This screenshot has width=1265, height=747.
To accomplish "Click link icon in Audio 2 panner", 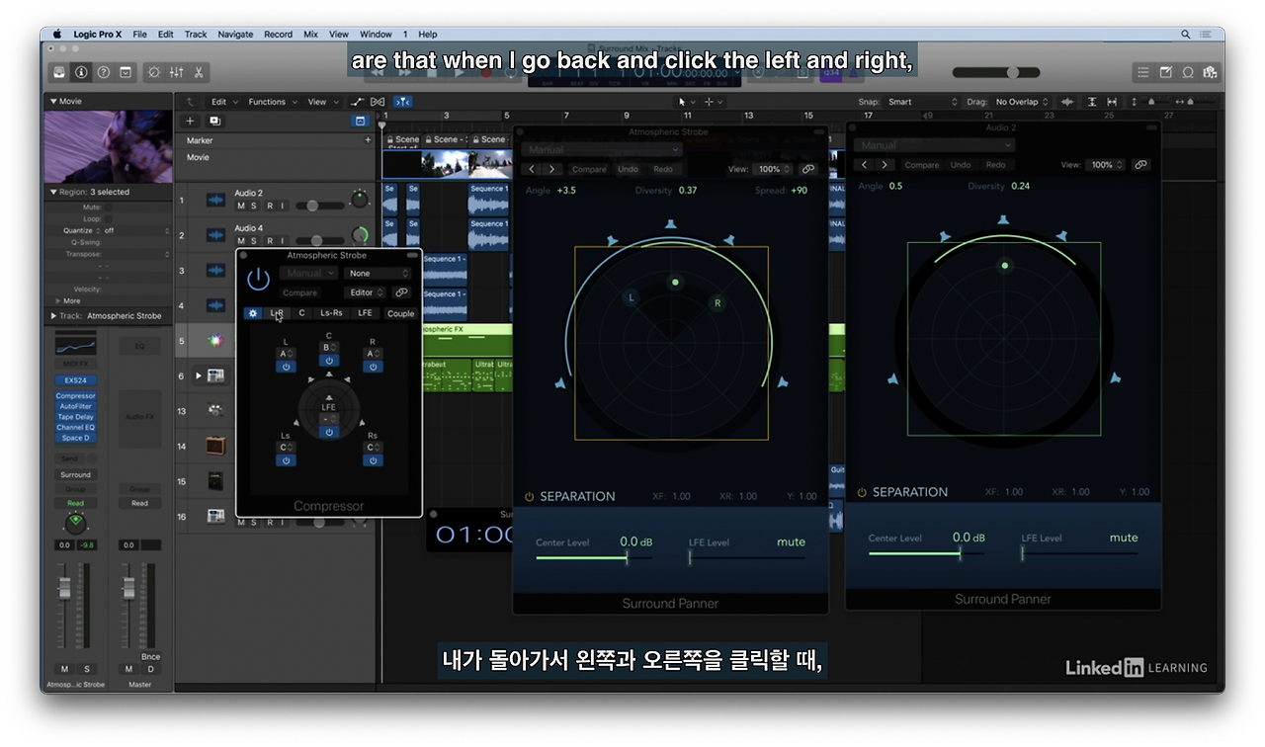I will coord(1140,165).
